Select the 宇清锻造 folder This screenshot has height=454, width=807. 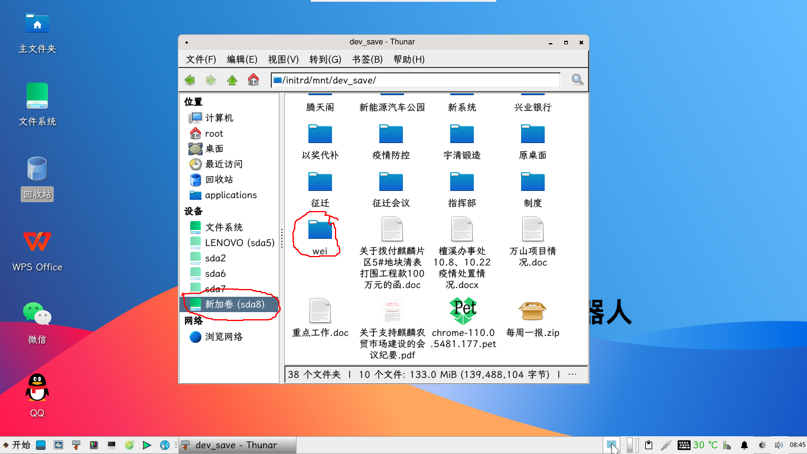462,142
